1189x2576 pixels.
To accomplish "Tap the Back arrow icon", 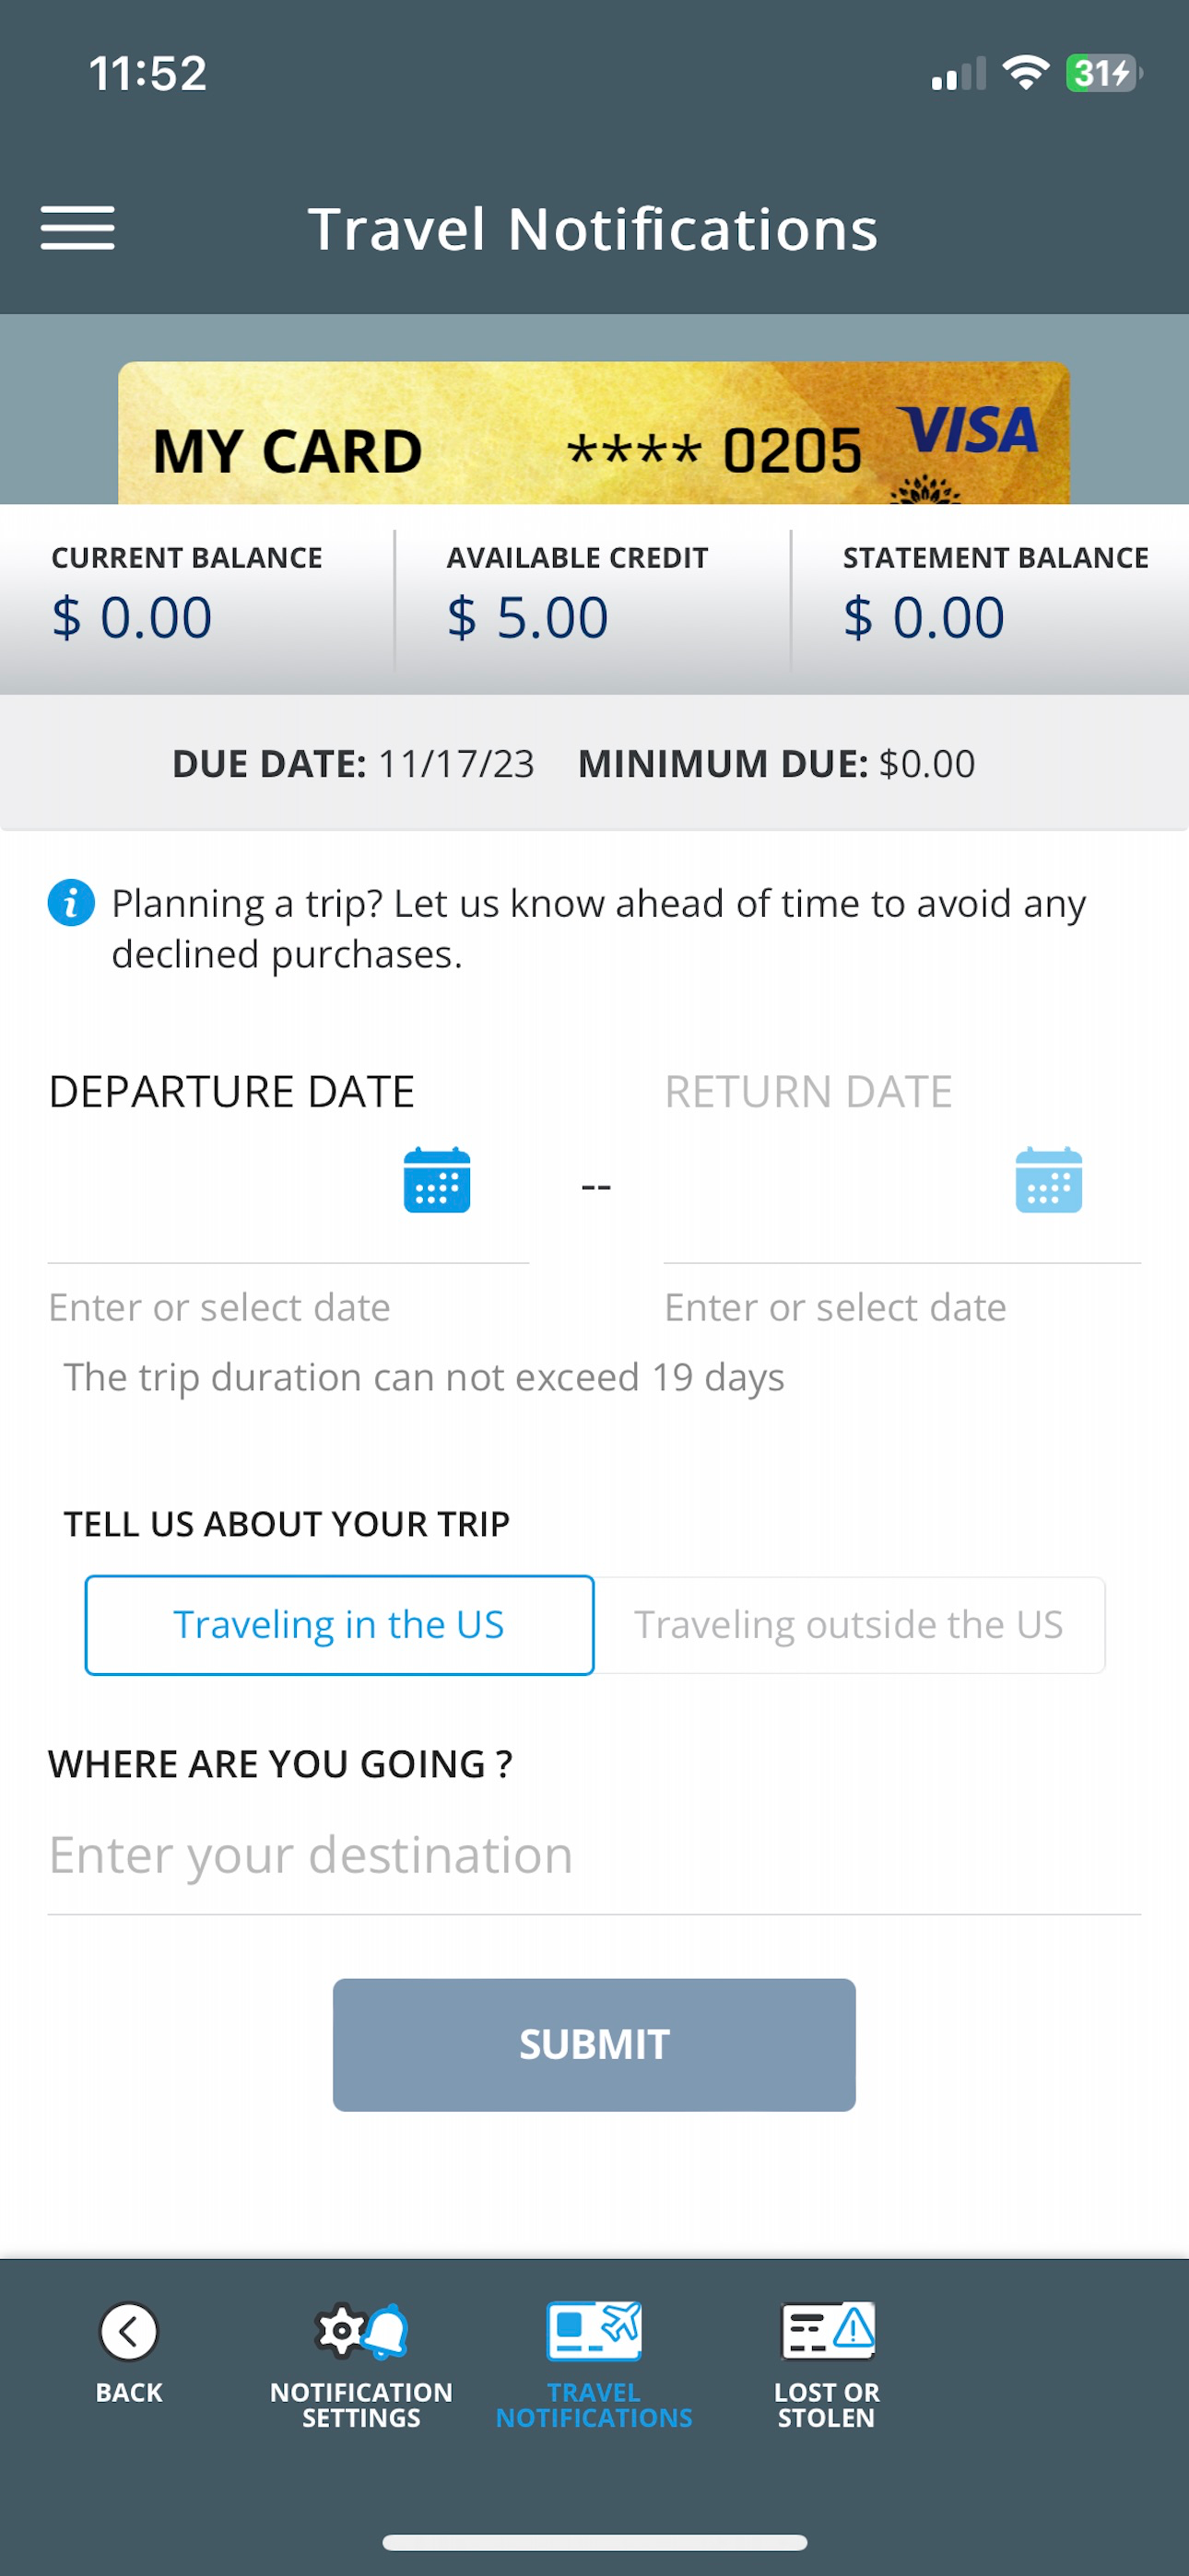I will pos(129,2331).
